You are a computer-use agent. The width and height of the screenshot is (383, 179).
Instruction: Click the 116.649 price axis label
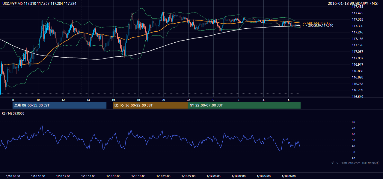click(358, 97)
